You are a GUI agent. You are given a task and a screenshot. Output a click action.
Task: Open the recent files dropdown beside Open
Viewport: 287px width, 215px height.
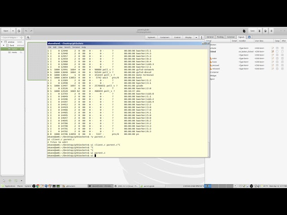(x=13, y=31)
